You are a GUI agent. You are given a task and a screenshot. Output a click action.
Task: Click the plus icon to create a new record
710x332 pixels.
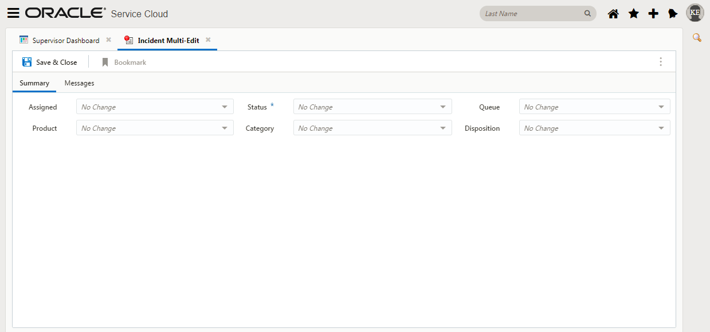pyautogui.click(x=653, y=13)
